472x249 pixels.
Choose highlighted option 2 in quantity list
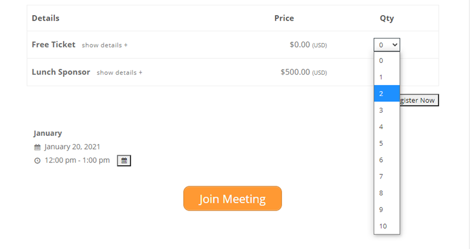coord(386,94)
